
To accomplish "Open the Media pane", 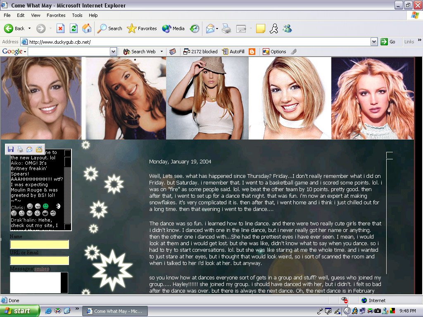I will 173,28.
